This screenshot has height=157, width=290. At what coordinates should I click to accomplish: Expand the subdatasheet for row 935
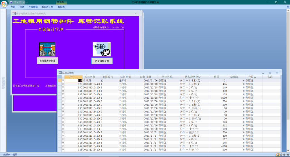pos(63,105)
